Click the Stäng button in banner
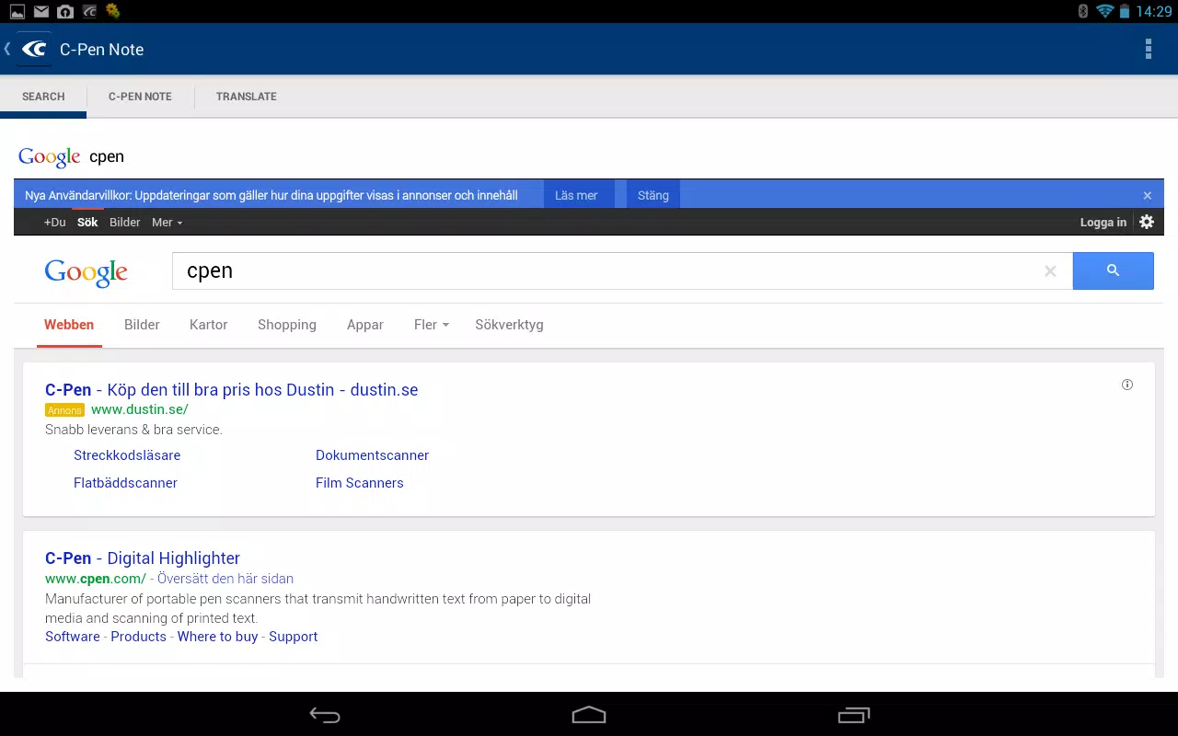 pos(653,195)
